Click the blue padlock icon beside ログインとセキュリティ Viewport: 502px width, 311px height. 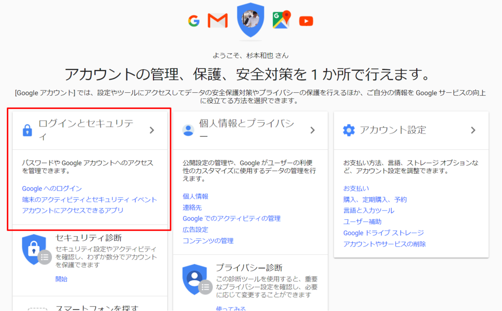(27, 130)
